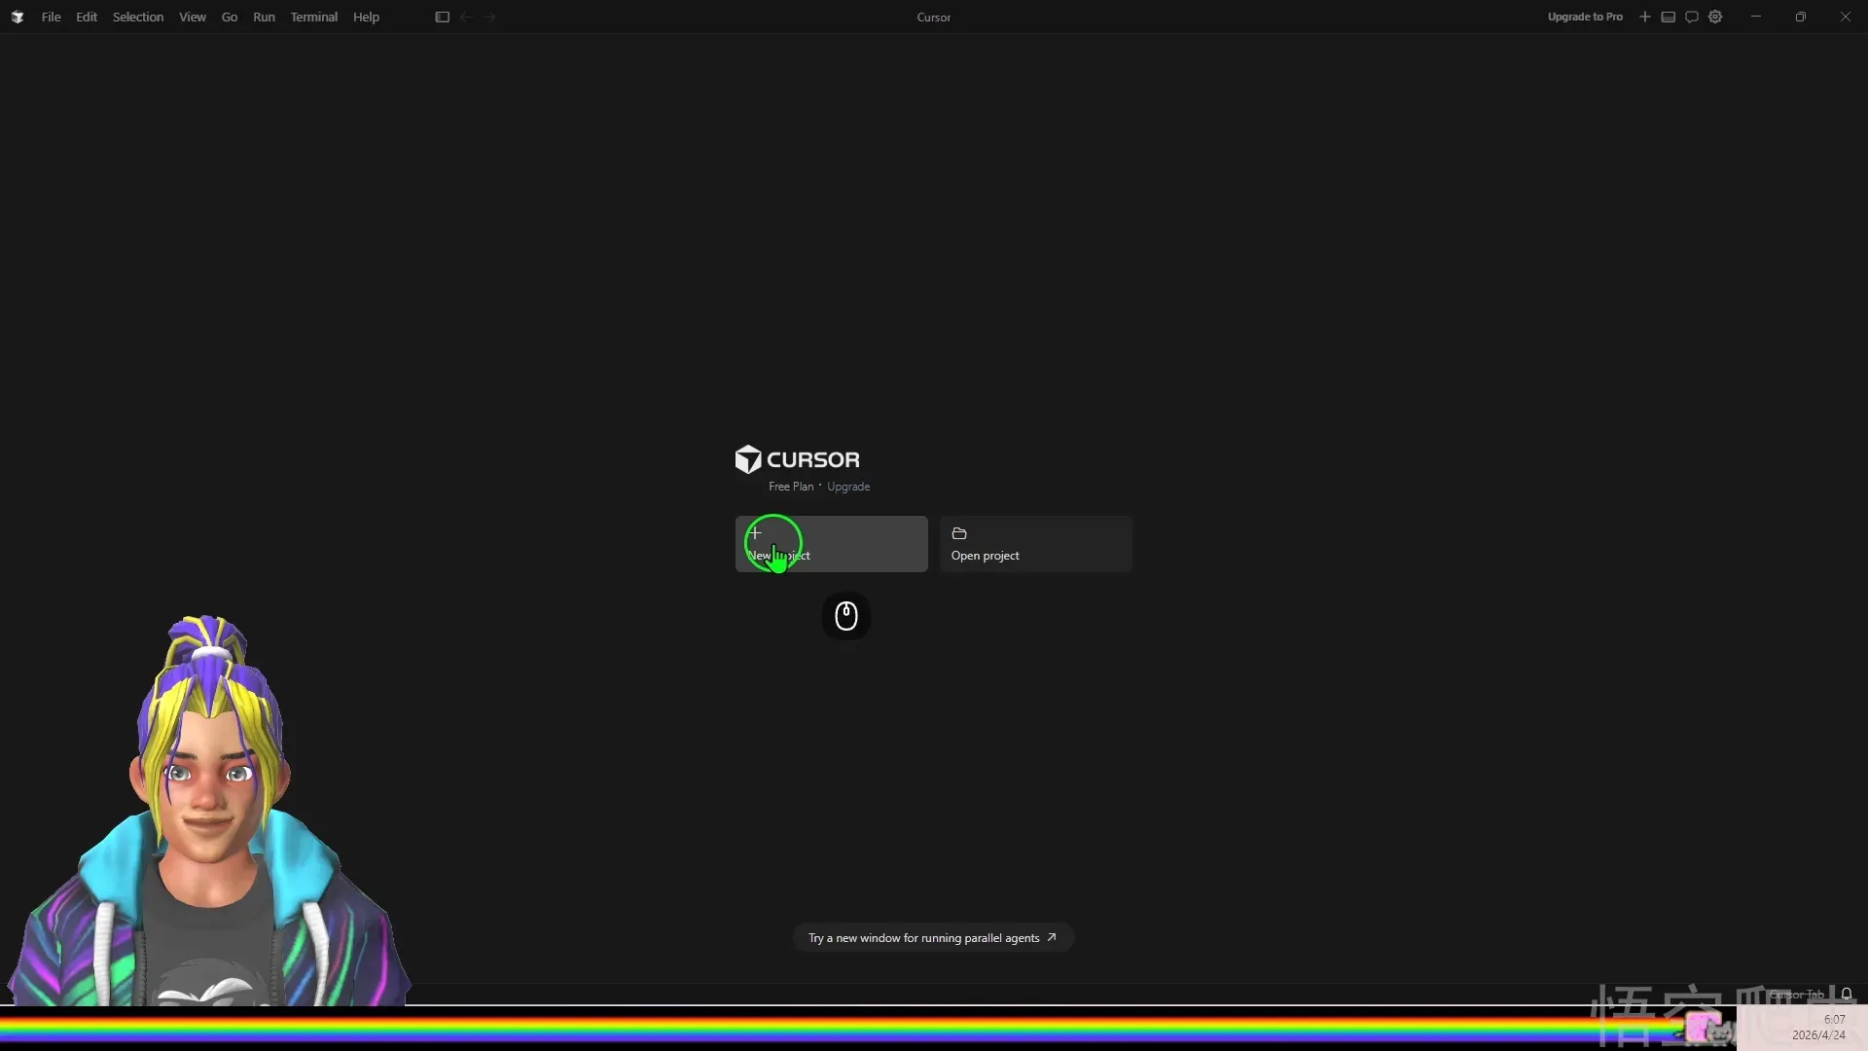
Task: Click the folder icon on Open project
Action: click(958, 533)
